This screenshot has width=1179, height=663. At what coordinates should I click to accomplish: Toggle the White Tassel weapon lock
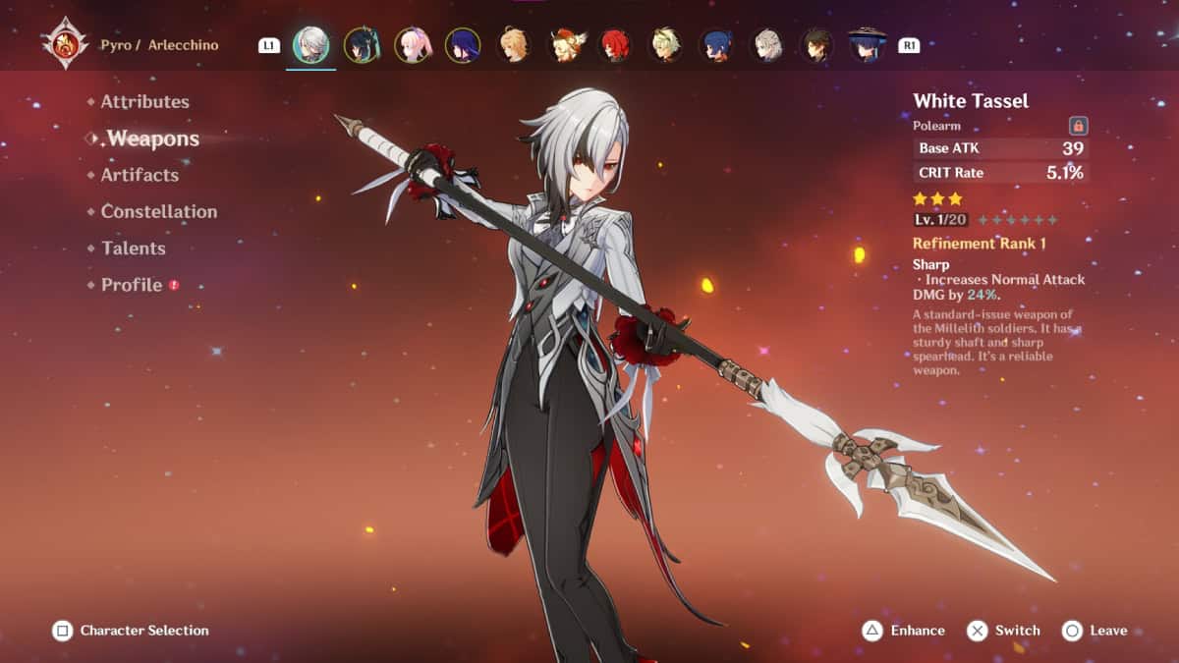[1078, 126]
